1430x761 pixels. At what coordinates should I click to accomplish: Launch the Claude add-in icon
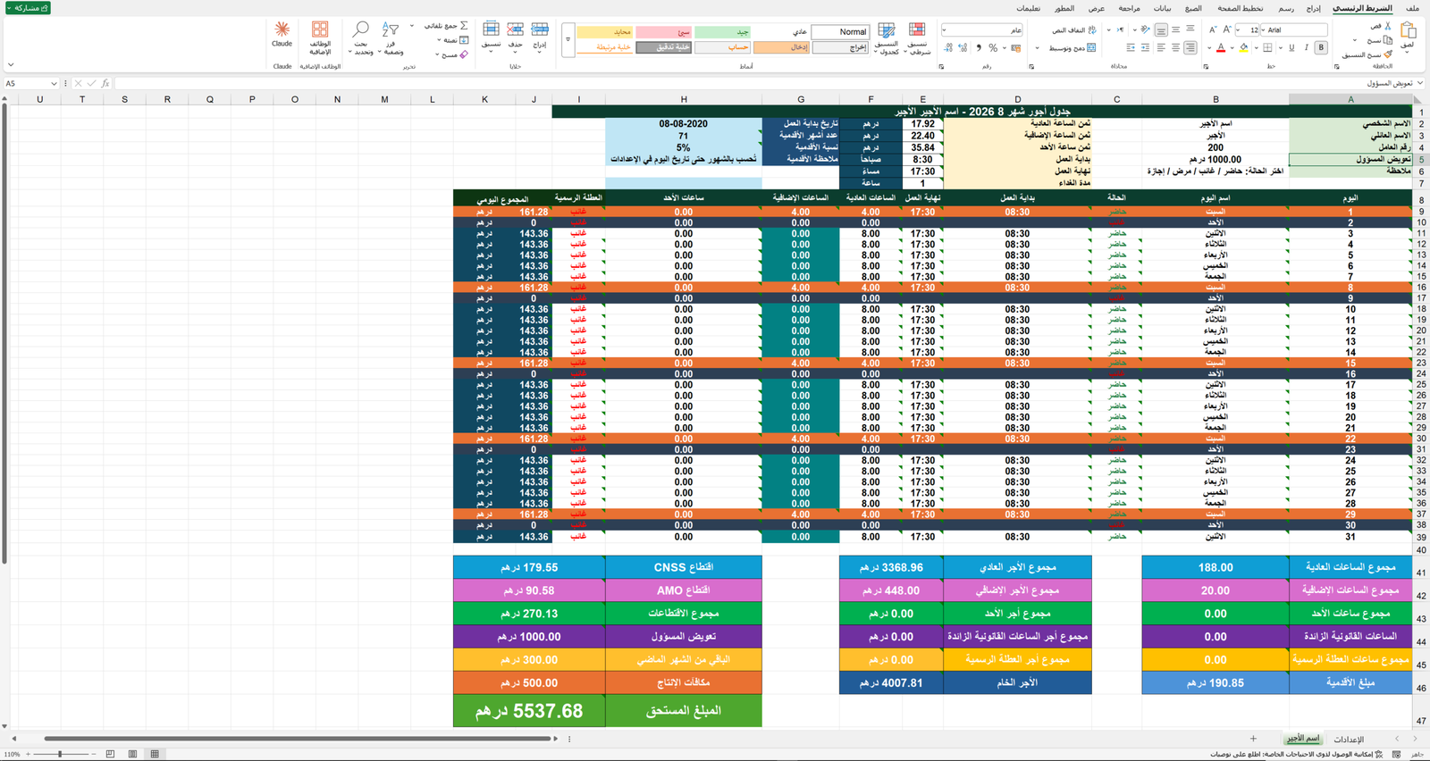pyautogui.click(x=282, y=29)
